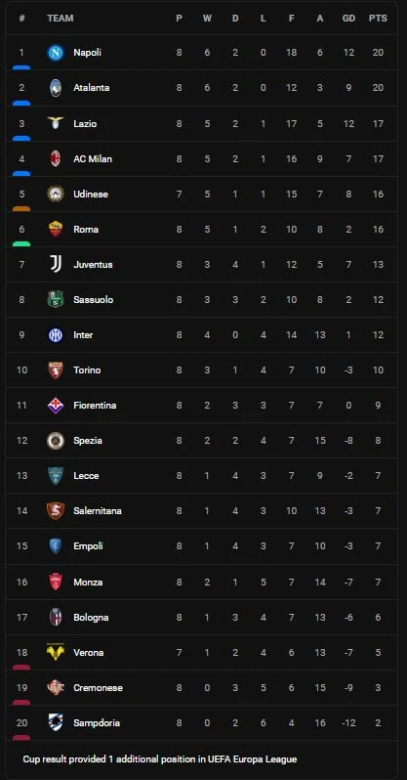Click the Torino crest icon
Screen dimensions: 407x780
[x=56, y=370]
